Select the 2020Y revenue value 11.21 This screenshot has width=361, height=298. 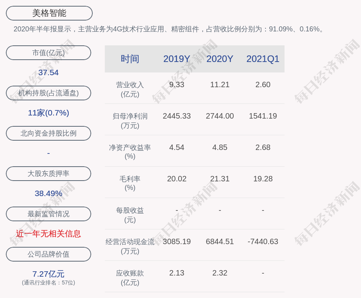click(x=220, y=84)
